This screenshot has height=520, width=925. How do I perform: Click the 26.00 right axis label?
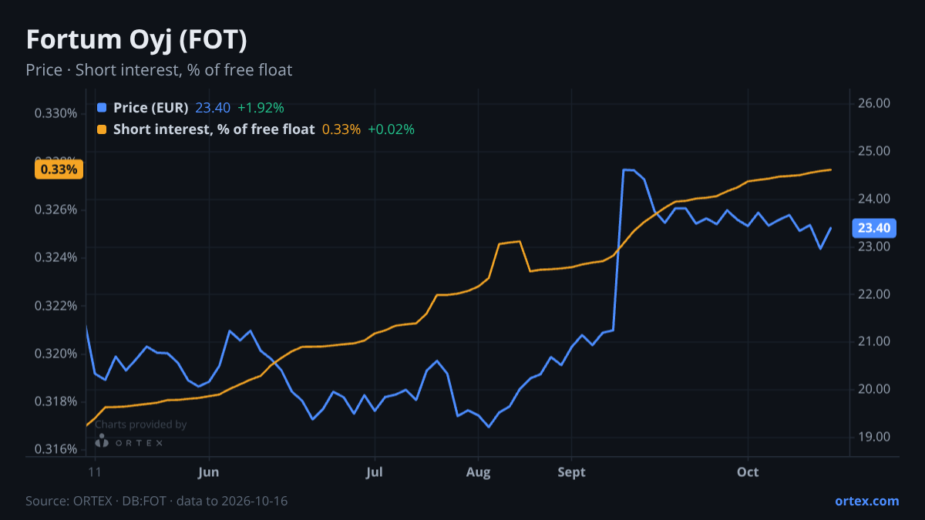[x=874, y=103]
